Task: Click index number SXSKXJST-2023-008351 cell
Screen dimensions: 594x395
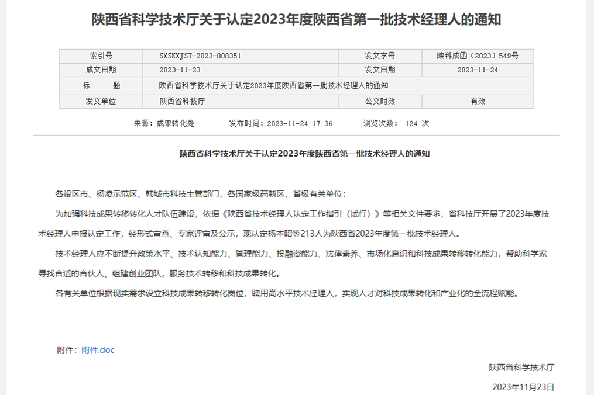Action: [x=200, y=56]
